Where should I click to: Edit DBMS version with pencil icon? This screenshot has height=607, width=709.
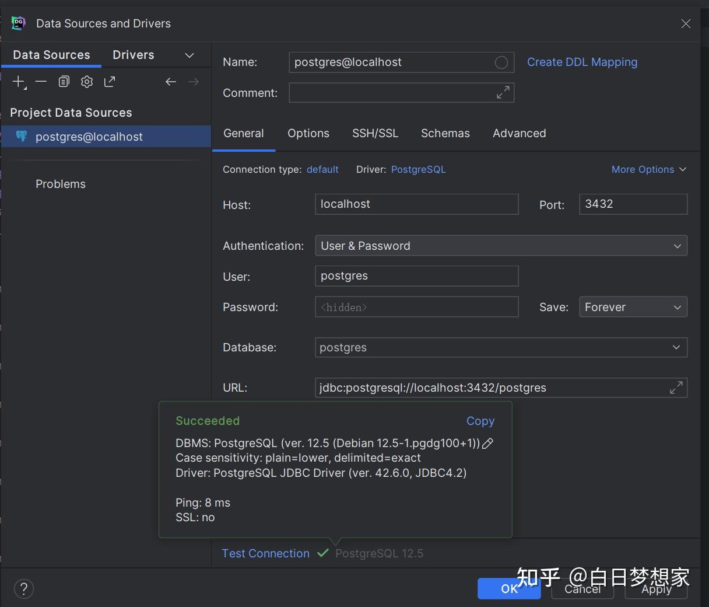487,444
